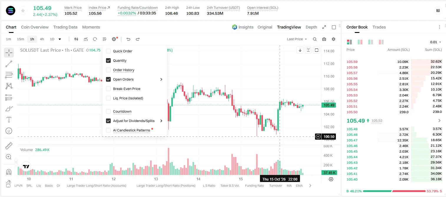Check the Liq. Price (Isolated) option
This screenshot has width=446, height=197.
[108, 98]
